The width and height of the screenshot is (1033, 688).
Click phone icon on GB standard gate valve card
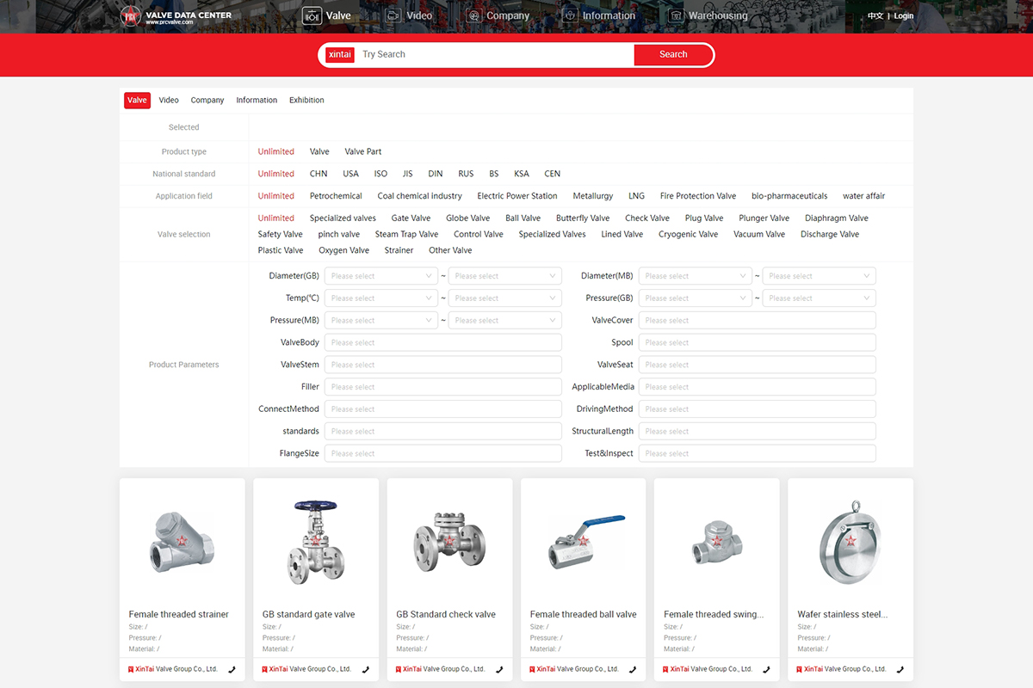(x=366, y=669)
